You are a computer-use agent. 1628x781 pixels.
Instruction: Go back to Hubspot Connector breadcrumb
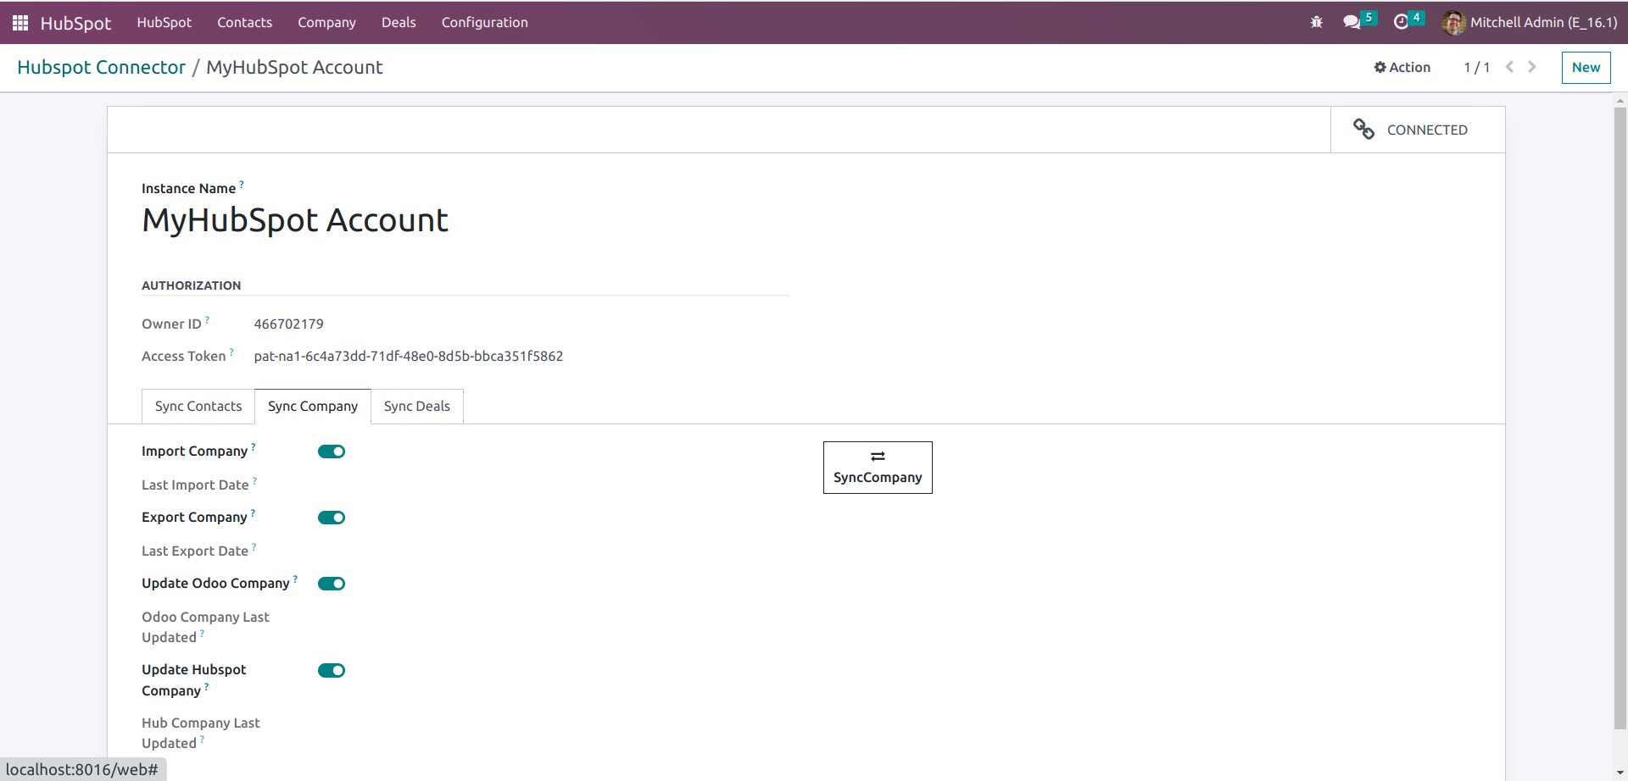(x=101, y=68)
